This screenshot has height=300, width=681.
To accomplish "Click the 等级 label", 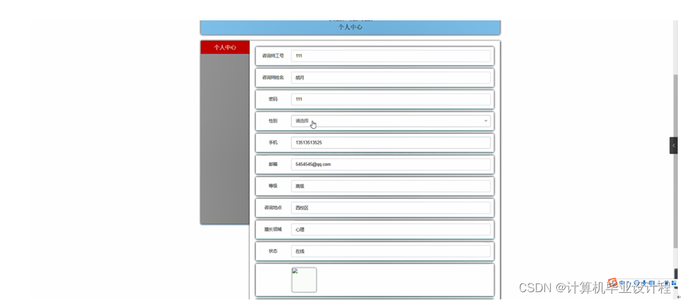I will (273, 186).
